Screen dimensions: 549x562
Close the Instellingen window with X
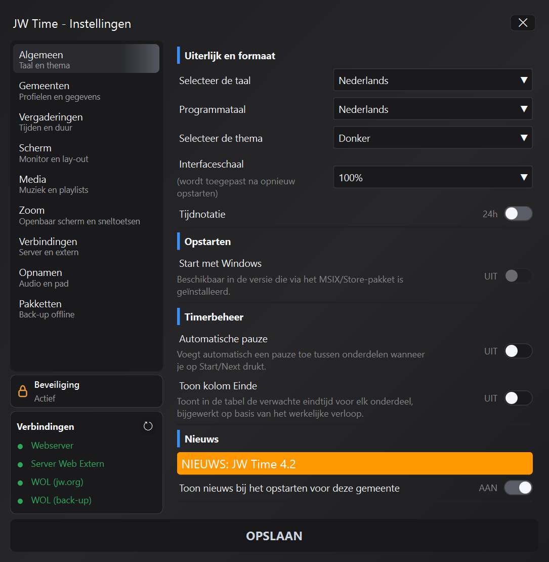click(523, 23)
